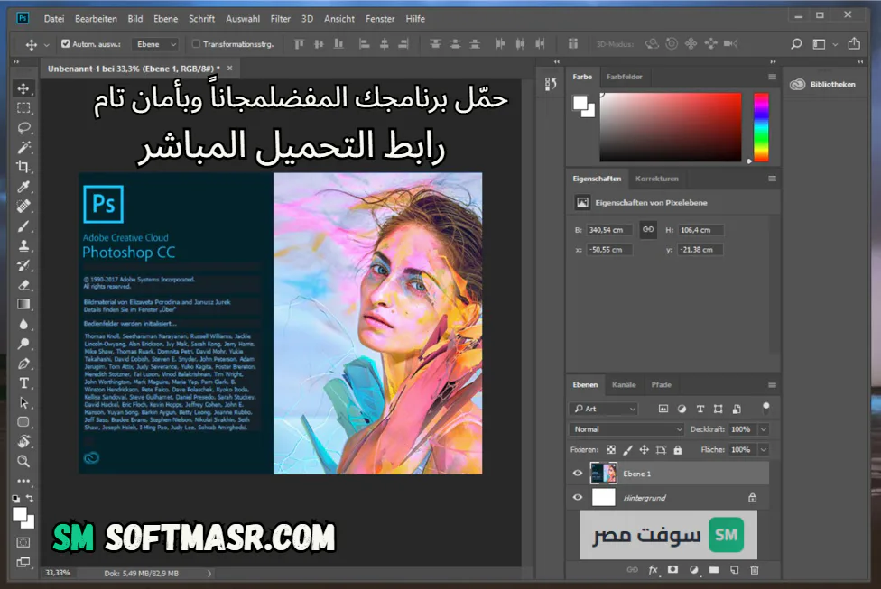Select the Eraser tool

[23, 285]
